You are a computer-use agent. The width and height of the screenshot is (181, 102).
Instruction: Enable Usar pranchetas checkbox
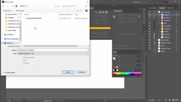(x=22, y=57)
